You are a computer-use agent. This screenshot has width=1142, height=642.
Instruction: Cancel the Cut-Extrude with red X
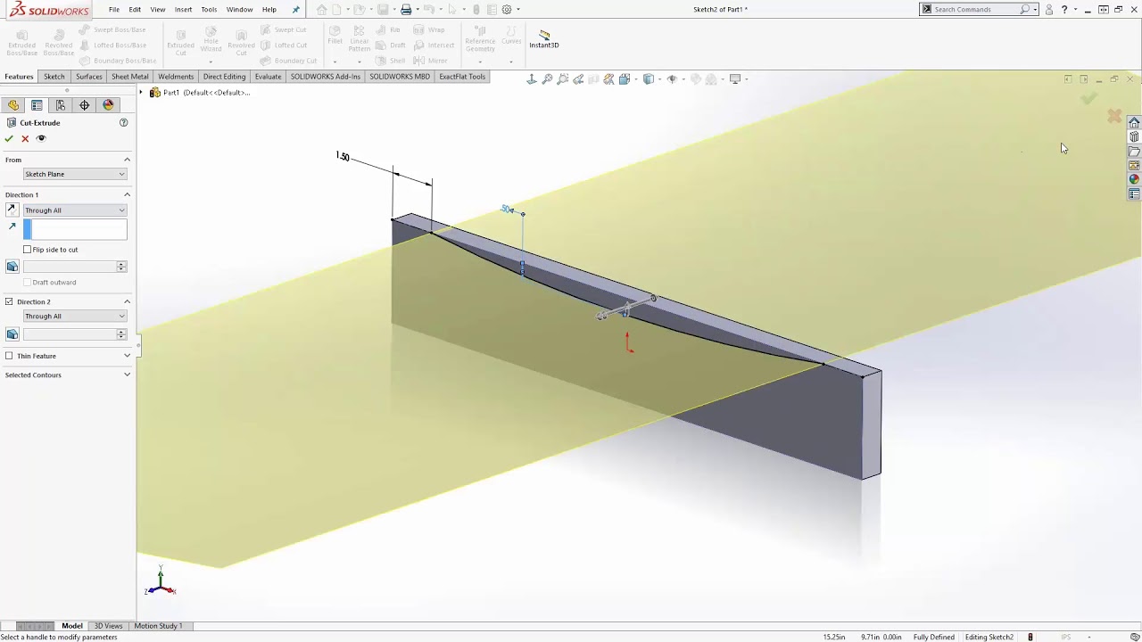25,138
